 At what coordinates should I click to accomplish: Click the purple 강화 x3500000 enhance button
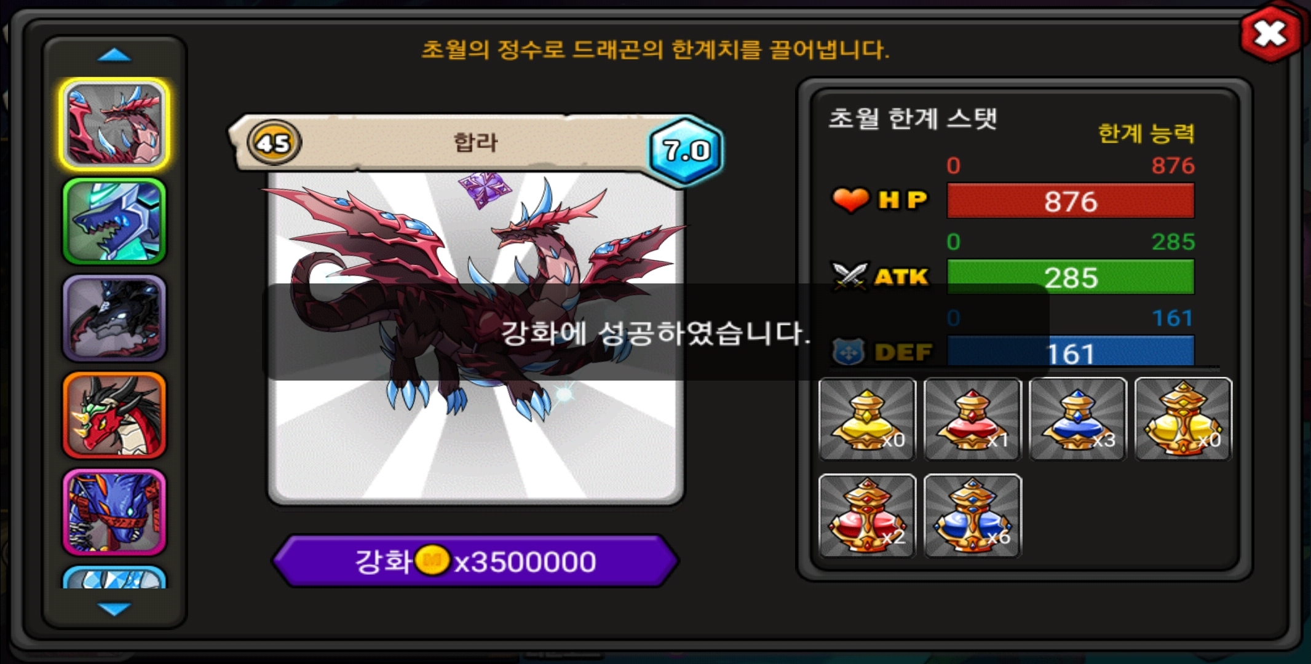pyautogui.click(x=475, y=561)
